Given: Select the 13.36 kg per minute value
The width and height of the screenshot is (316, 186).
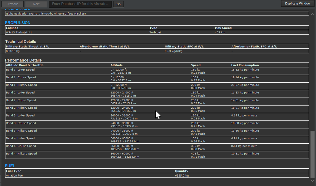Looking at the screenshot, I should 245,131.
